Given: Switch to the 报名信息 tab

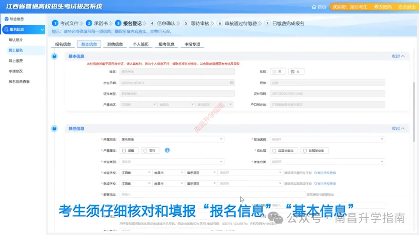Looking at the screenshot, I should (x=63, y=44).
